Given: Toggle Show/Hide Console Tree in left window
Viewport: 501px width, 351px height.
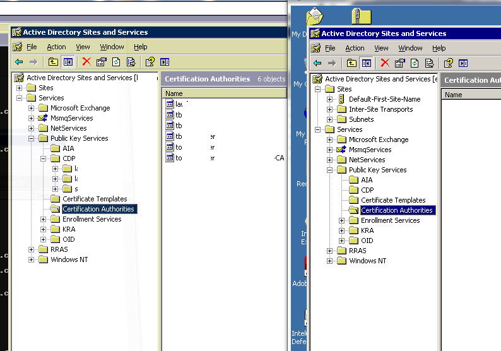Looking at the screenshot, I should pos(68,62).
